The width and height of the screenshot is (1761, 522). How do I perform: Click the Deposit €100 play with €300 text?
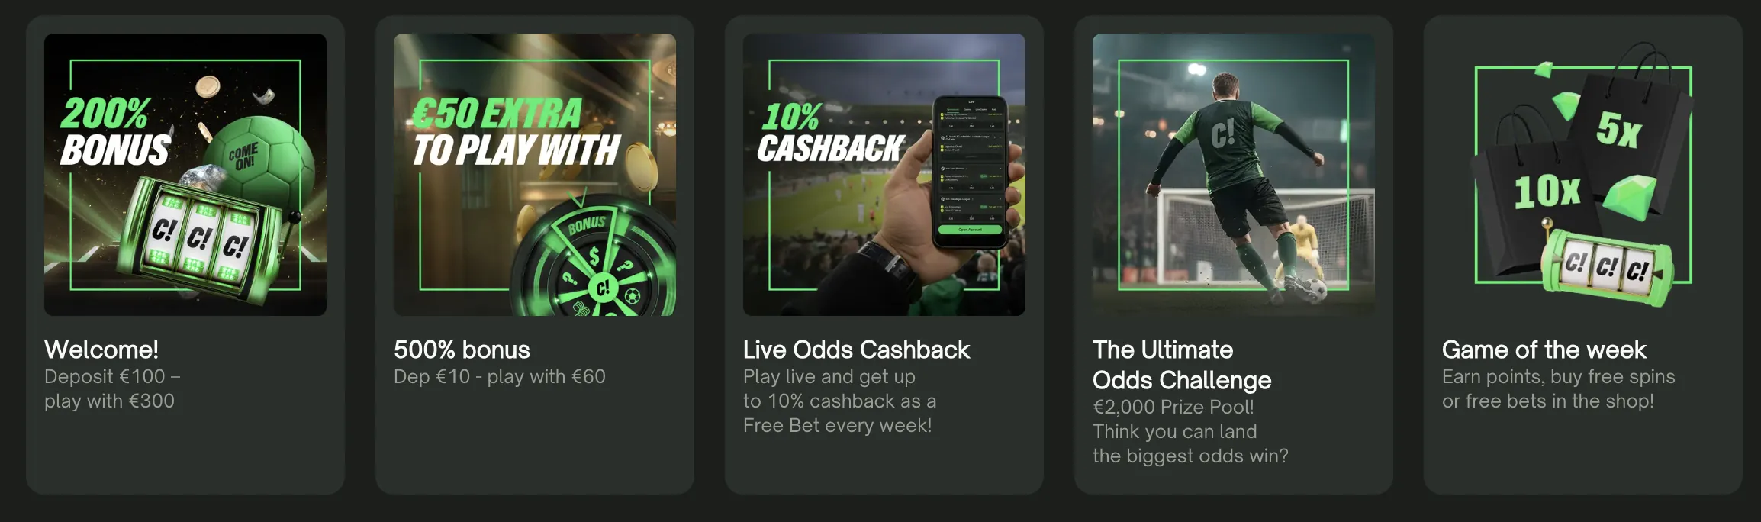pos(112,388)
